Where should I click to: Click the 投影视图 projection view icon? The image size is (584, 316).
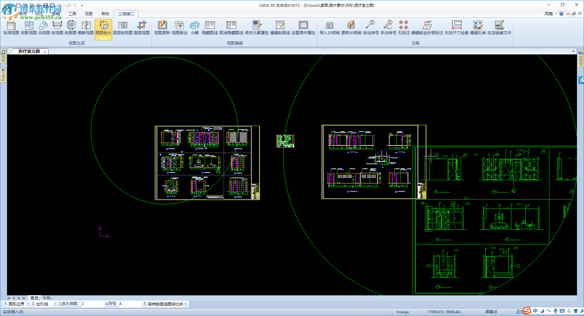coord(29,28)
